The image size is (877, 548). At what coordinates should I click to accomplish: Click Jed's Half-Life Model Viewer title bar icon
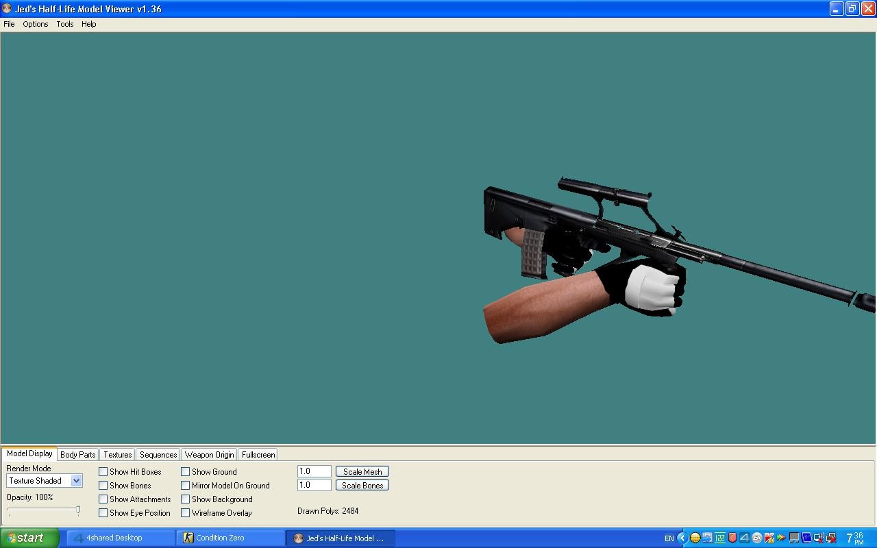click(7, 8)
